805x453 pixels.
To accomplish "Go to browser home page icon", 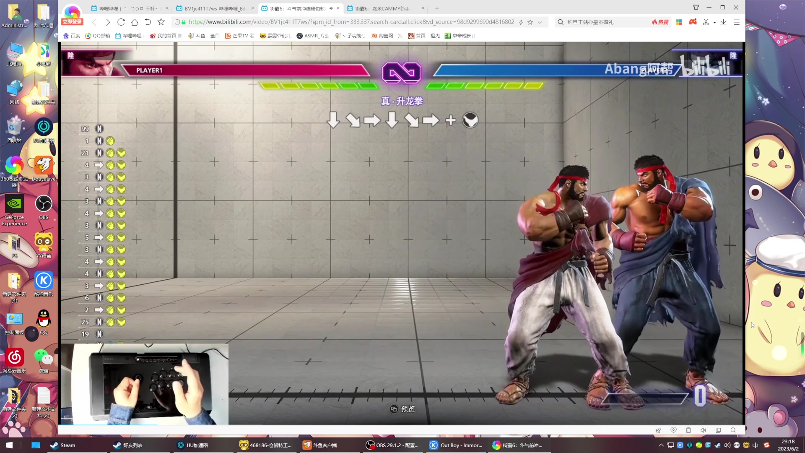I will [135, 22].
